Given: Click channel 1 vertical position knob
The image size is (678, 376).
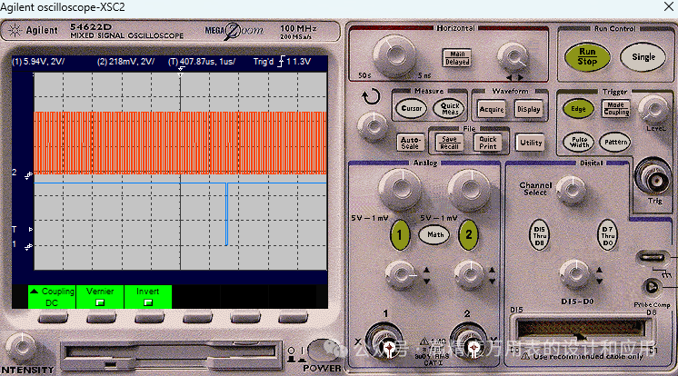Looking at the screenshot, I should [x=401, y=274].
